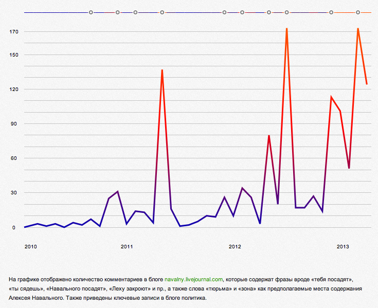Click the 2011 year label on the axis
Screen dimensions: 378x308
coord(127,246)
